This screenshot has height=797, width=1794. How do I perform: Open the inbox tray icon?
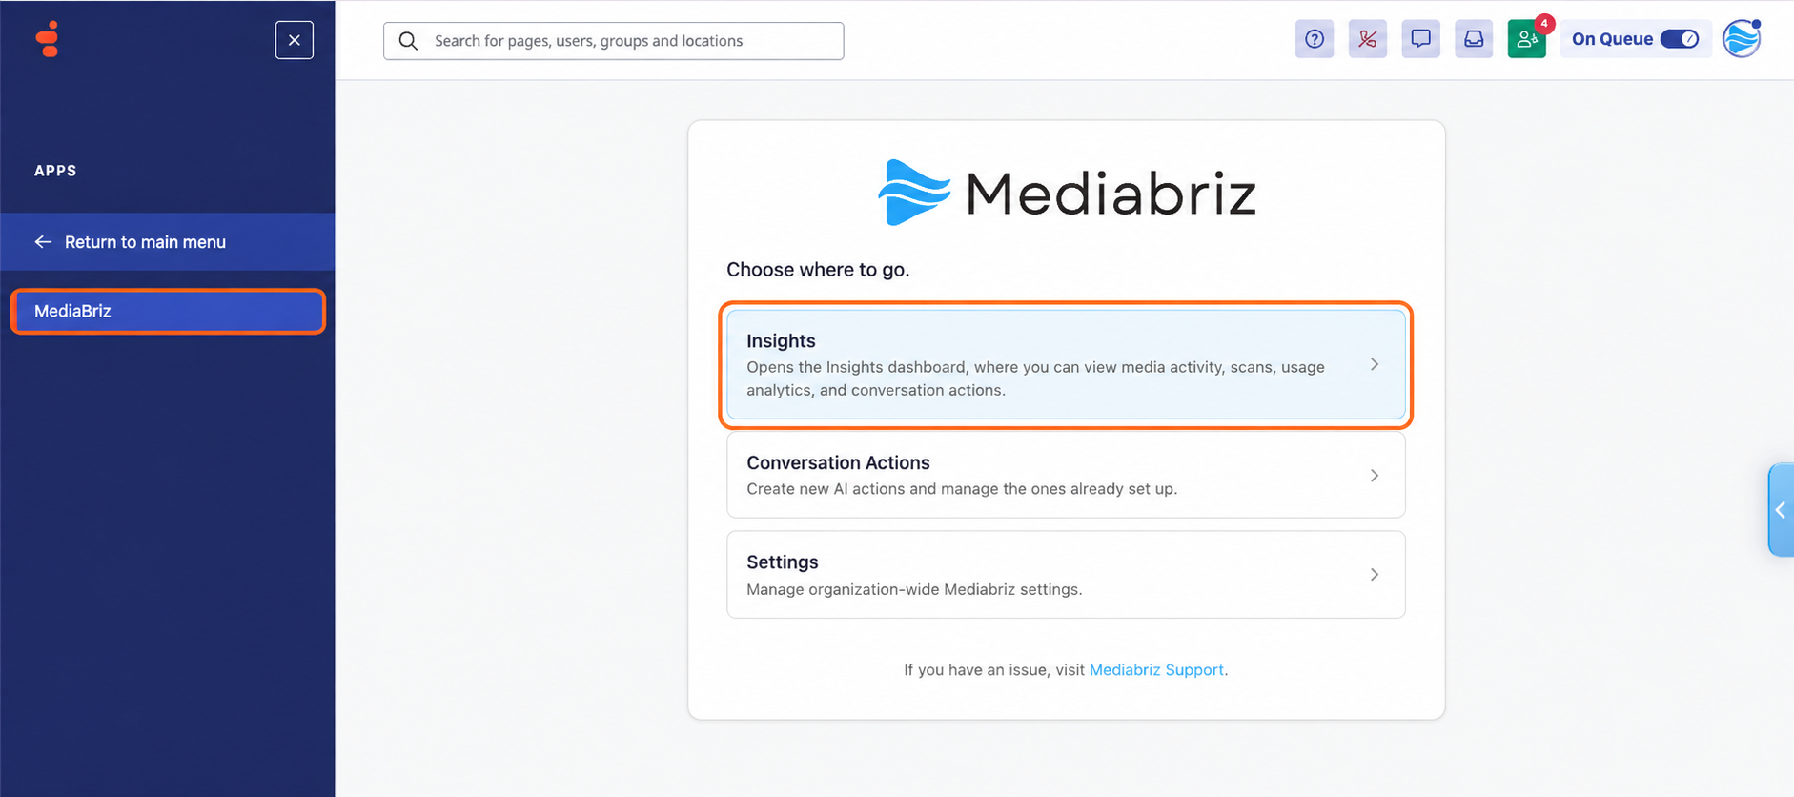[1474, 39]
